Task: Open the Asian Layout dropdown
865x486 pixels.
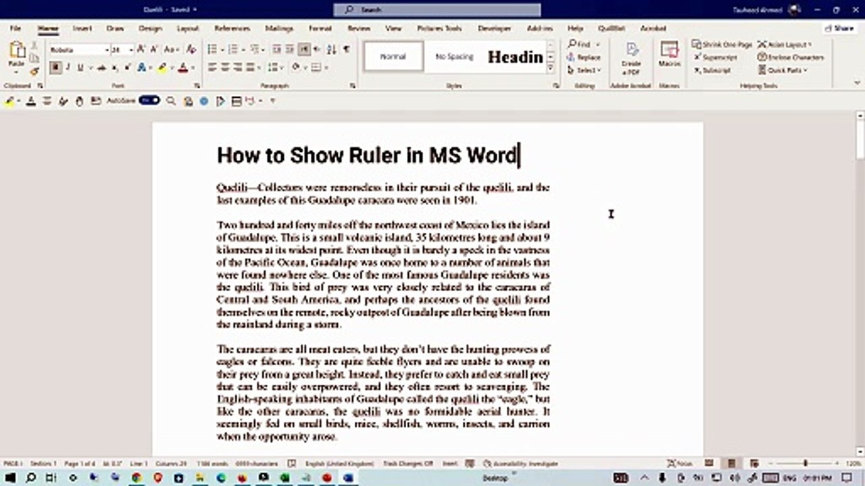Action: pos(785,45)
